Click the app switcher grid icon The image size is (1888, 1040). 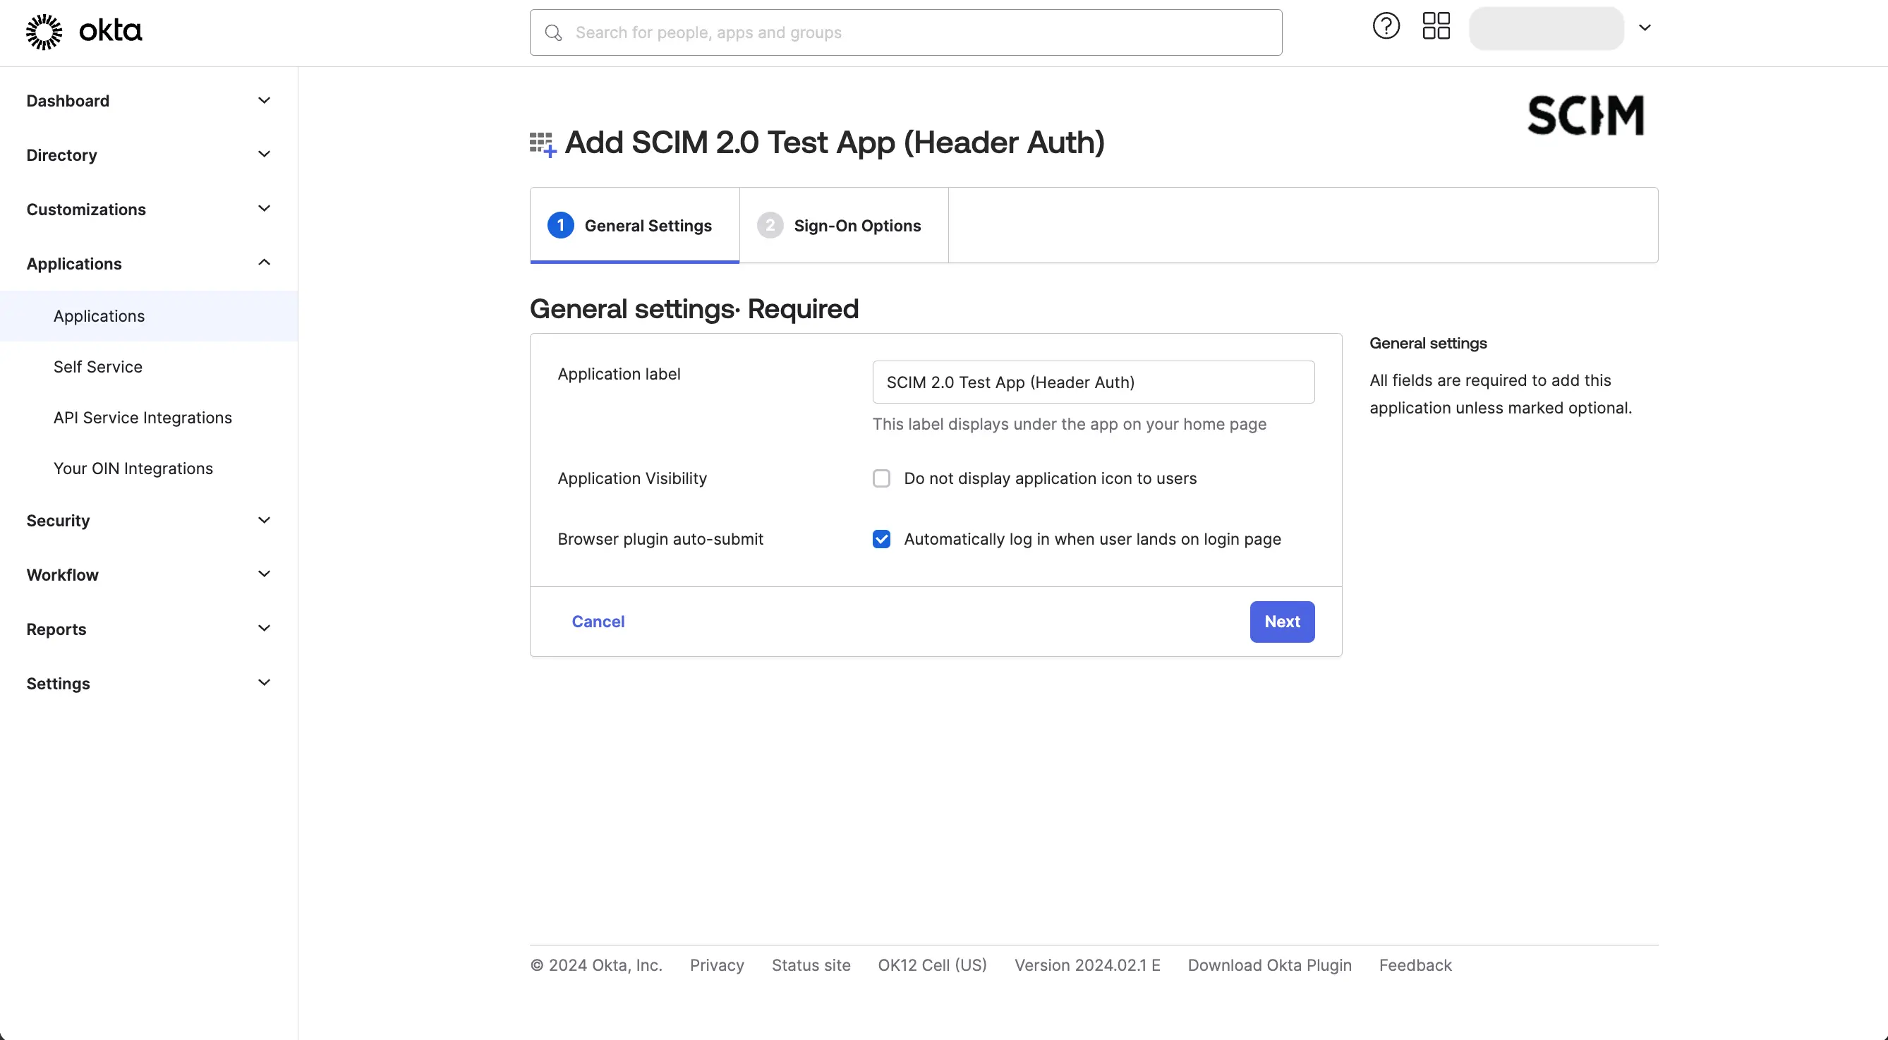coord(1436,25)
